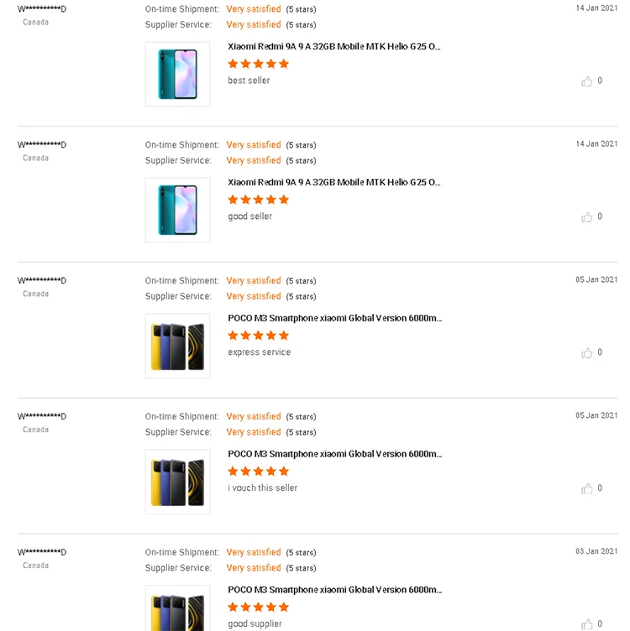Image resolution: width=630 pixels, height=631 pixels.
Task: Select the "i vouch this seller" review text
Action: (x=263, y=488)
